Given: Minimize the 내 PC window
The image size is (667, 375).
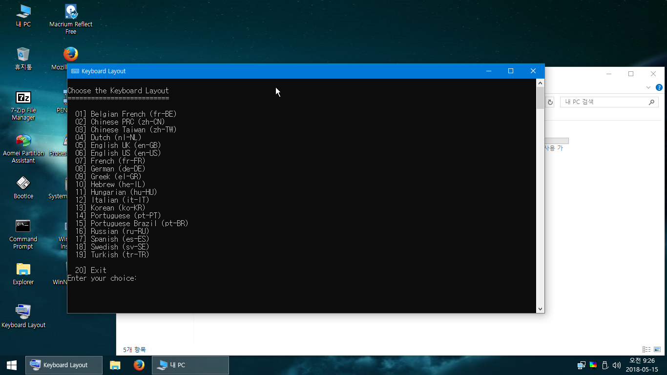Looking at the screenshot, I should coord(608,74).
